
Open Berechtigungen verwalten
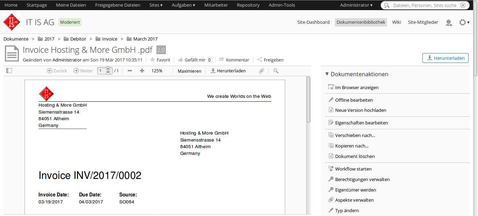tap(362, 179)
